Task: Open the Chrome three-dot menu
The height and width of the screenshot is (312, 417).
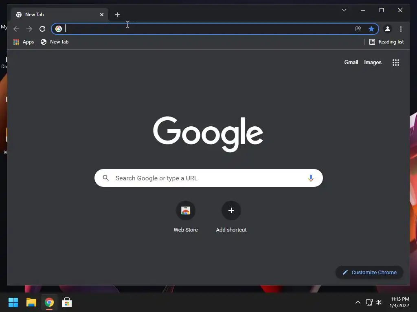Action: pos(401,29)
